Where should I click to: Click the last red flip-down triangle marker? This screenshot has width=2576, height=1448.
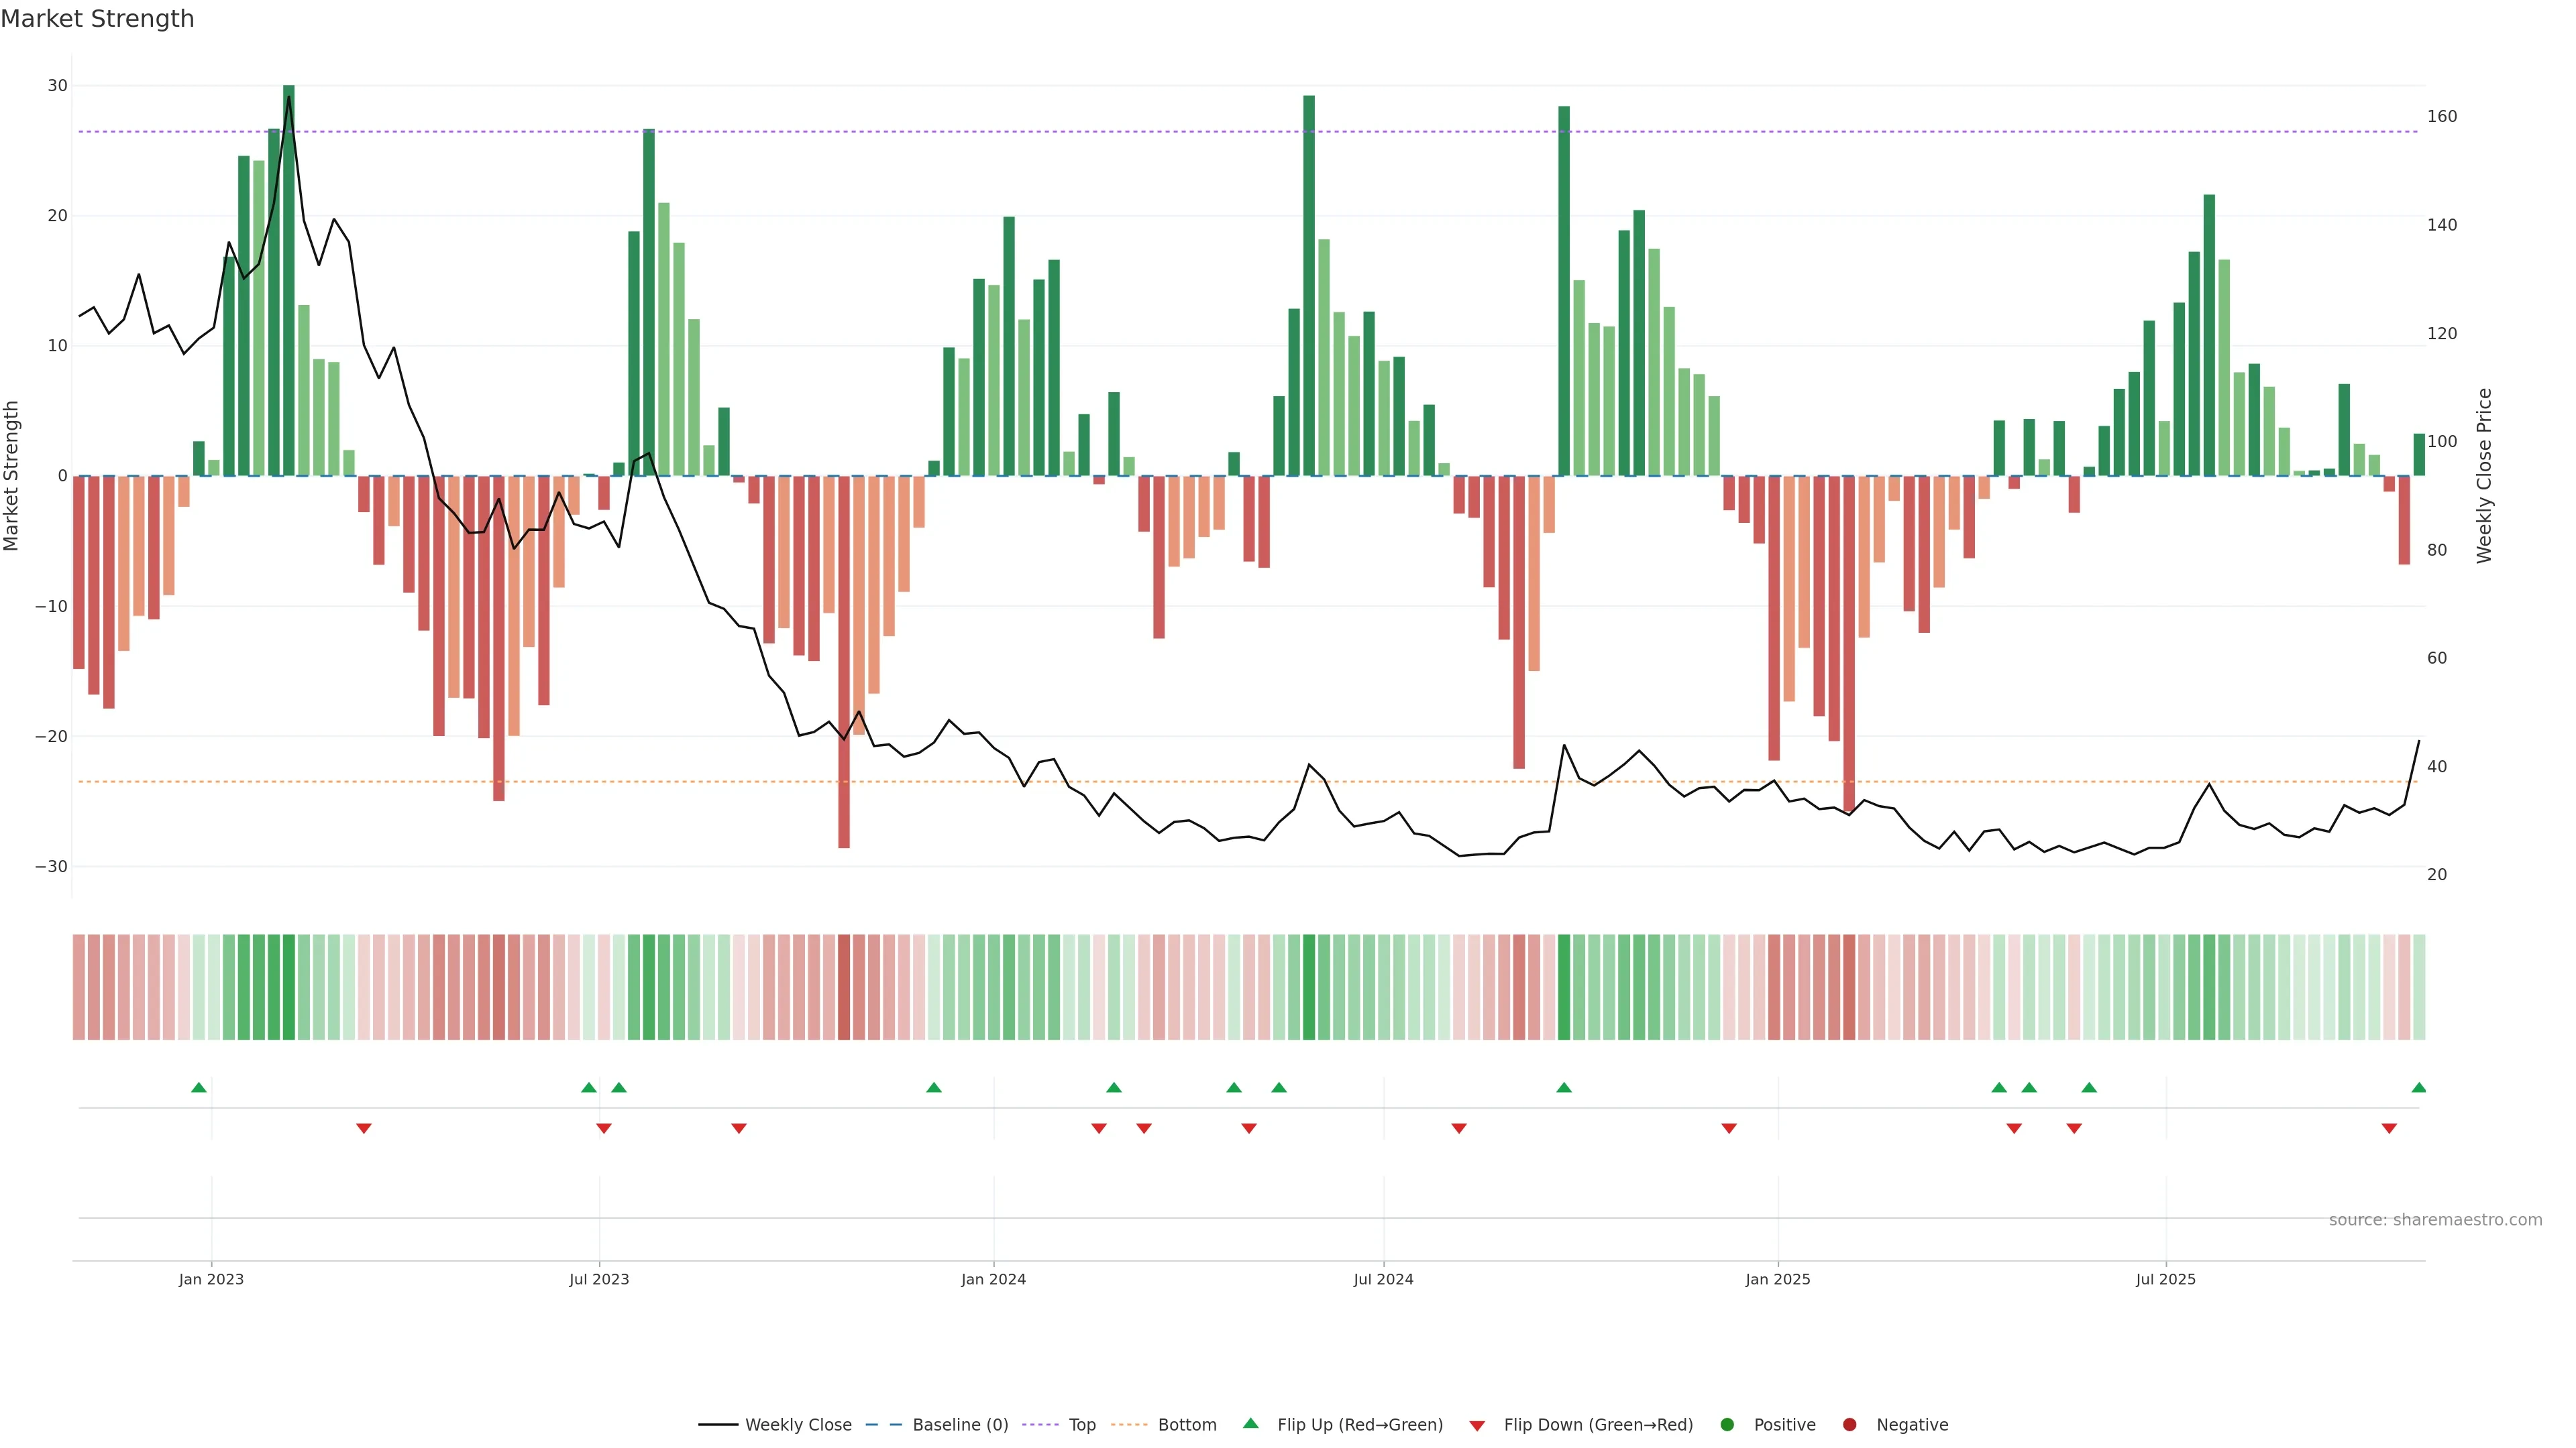click(2389, 1128)
